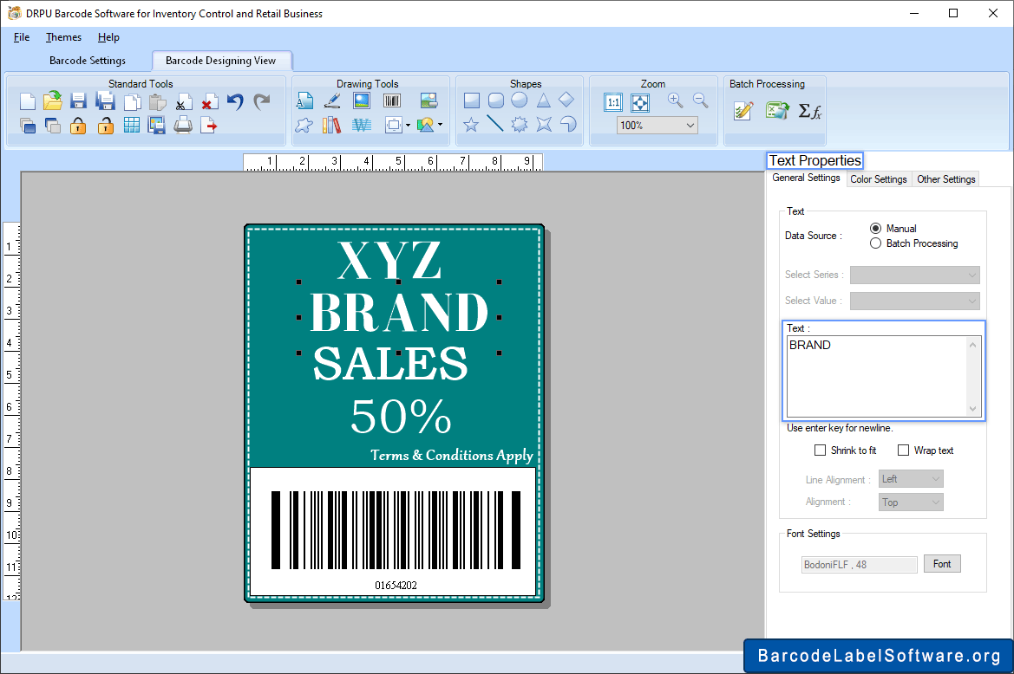Enable Shrink to fit

(x=820, y=450)
